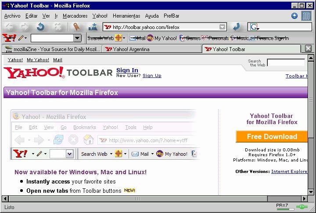Click the Google search engine icon
316x213 pixels.
pyautogui.click(x=254, y=27)
